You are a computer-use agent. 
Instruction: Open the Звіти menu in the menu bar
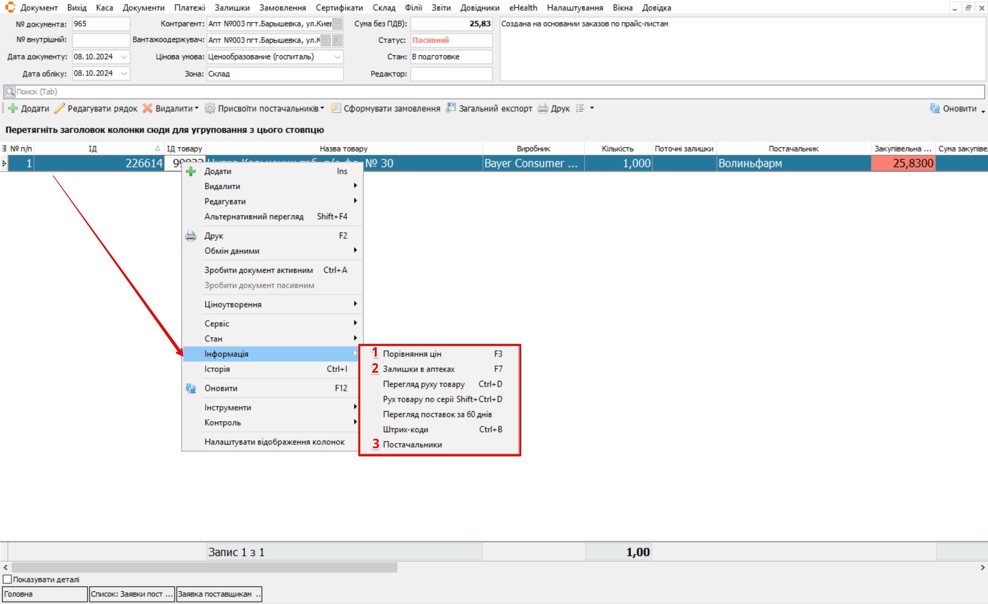(x=441, y=8)
